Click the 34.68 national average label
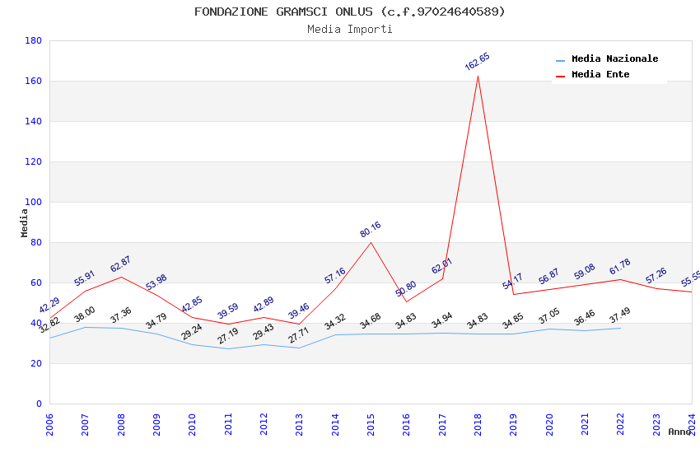The width and height of the screenshot is (700, 453). [x=371, y=321]
